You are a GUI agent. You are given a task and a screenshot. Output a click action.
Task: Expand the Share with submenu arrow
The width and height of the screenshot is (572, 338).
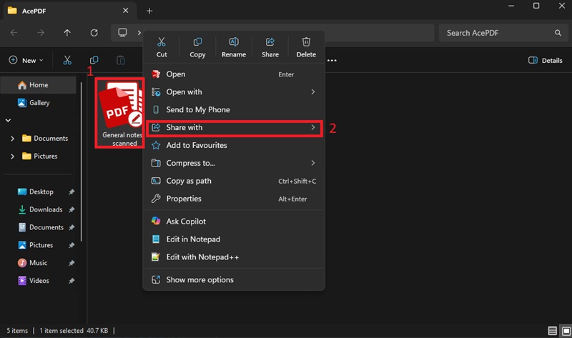point(312,127)
